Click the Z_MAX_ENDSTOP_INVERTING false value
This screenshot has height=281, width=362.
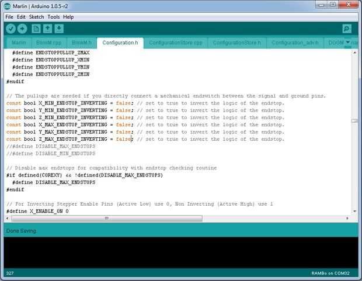[124, 139]
